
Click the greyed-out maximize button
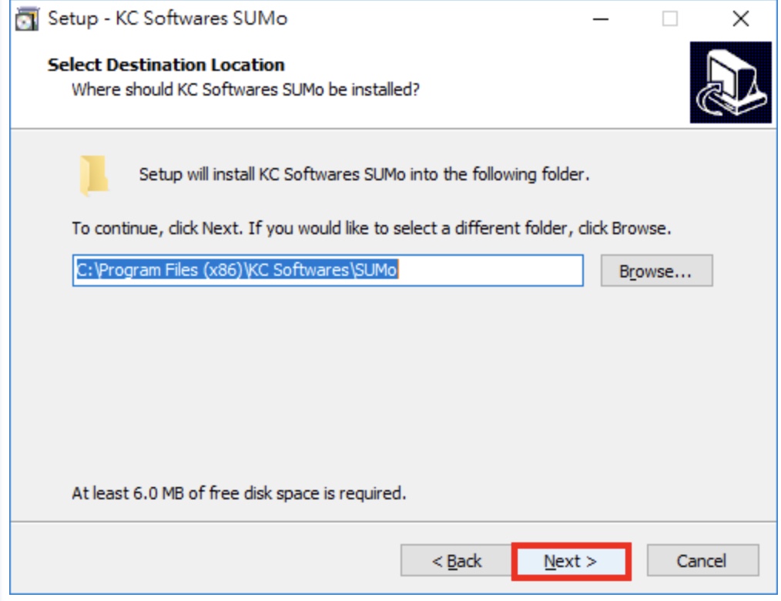coord(669,19)
